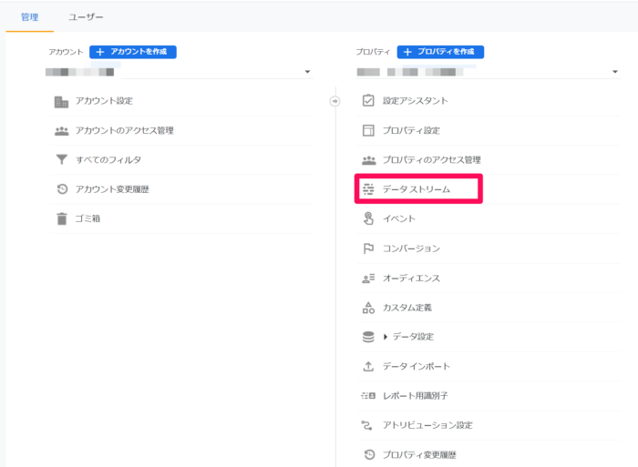
Task: Open コンバージョン text link
Action: (411, 249)
